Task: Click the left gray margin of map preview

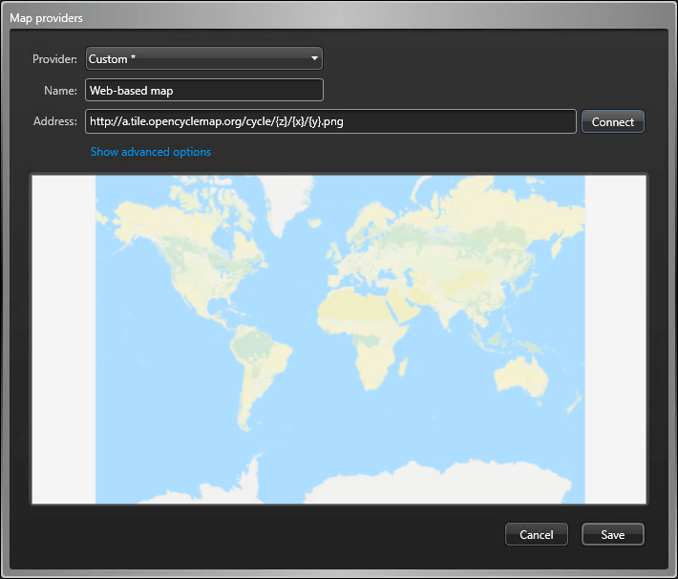Action: pyautogui.click(x=63, y=339)
